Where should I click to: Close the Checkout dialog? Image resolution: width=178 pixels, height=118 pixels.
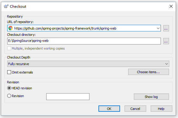tap(171, 6)
